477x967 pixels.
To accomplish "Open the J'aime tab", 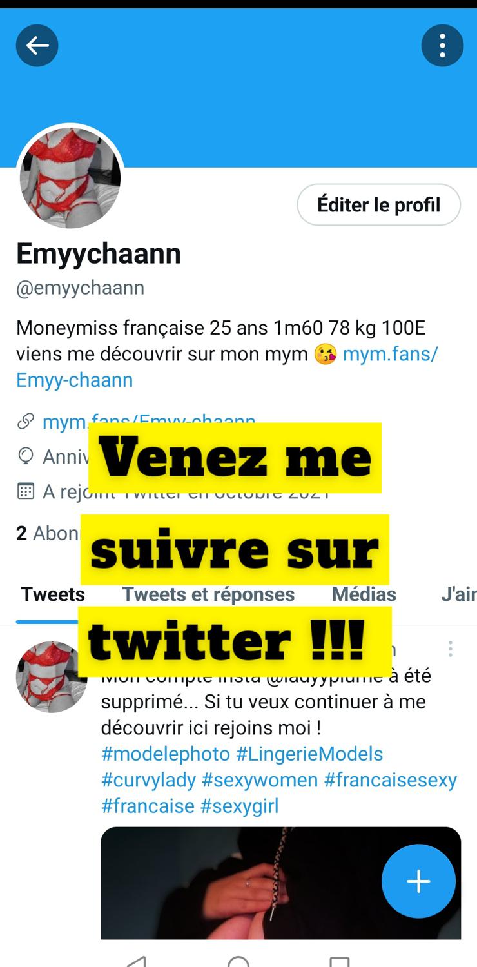I will pyautogui.click(x=458, y=594).
